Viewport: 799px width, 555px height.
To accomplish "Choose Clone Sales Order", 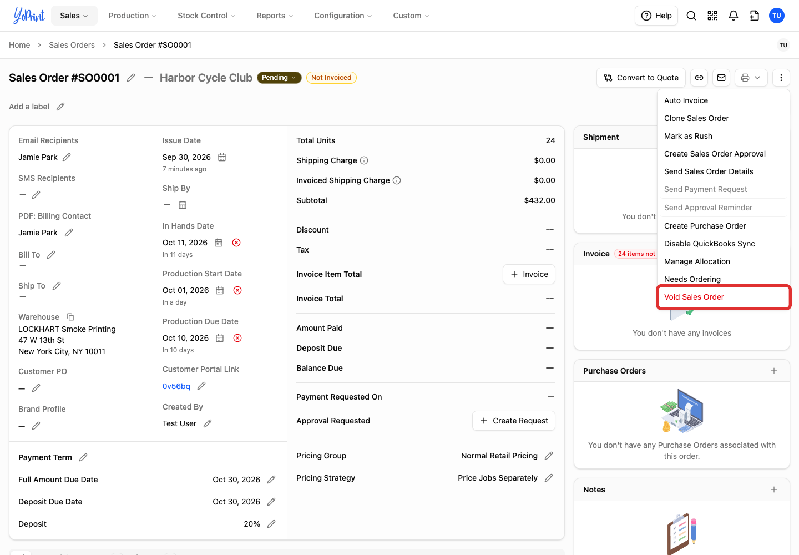I will [x=724, y=118].
